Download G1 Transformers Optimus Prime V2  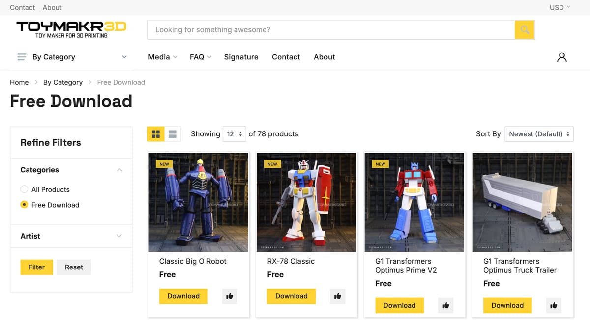click(400, 305)
